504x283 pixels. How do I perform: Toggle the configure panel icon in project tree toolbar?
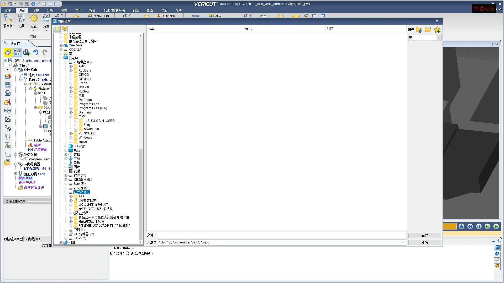tap(17, 52)
